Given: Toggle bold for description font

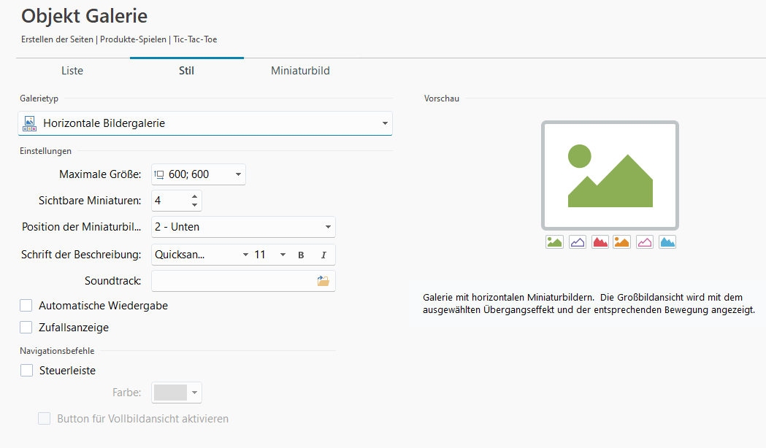Looking at the screenshot, I should tap(301, 255).
